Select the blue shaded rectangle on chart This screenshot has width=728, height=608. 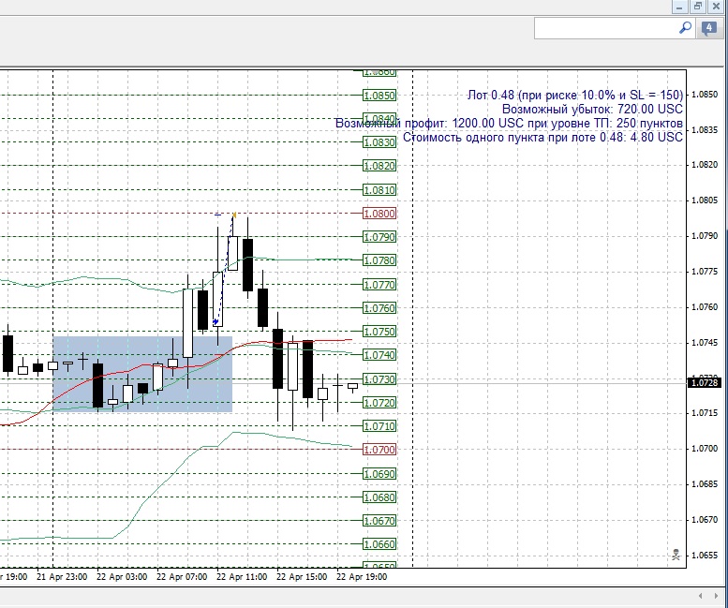coord(142,374)
